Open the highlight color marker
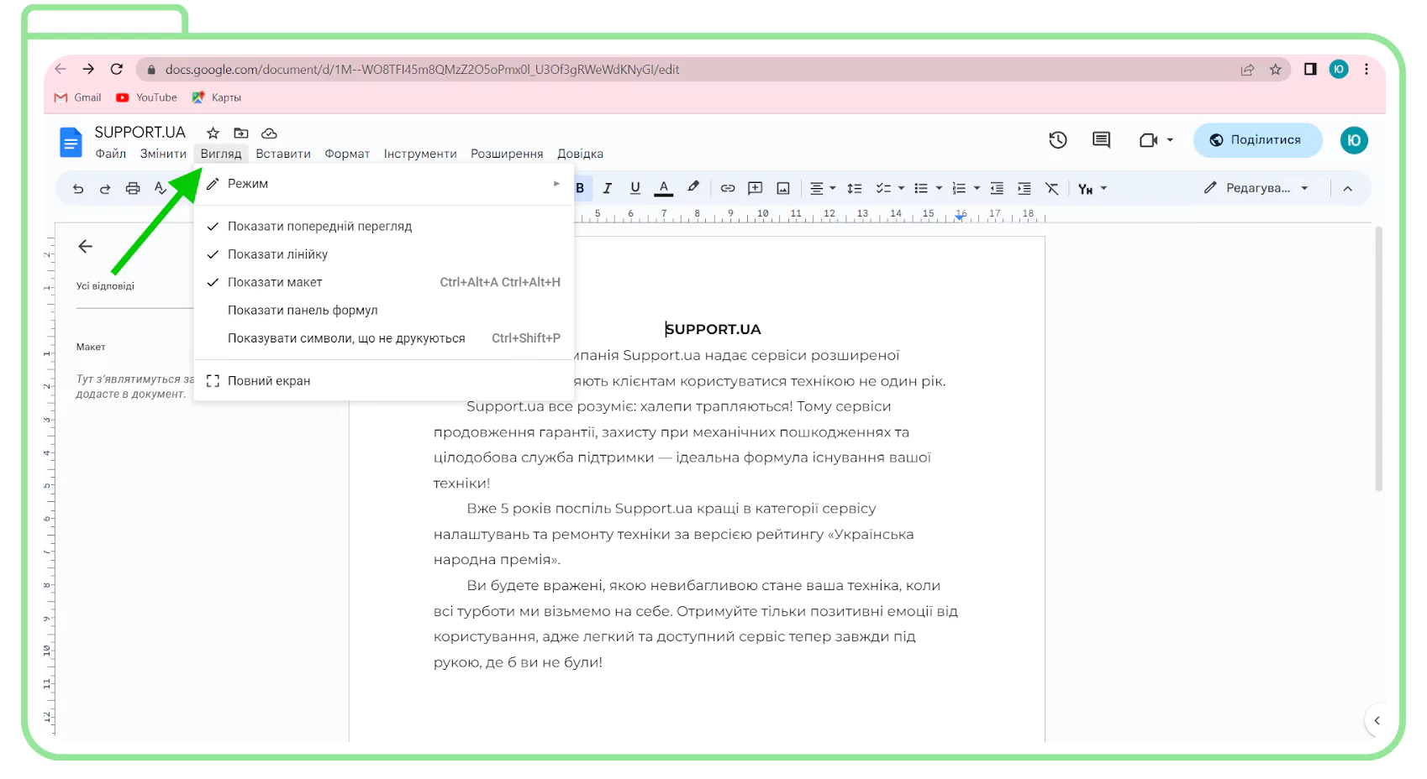 [x=693, y=187]
